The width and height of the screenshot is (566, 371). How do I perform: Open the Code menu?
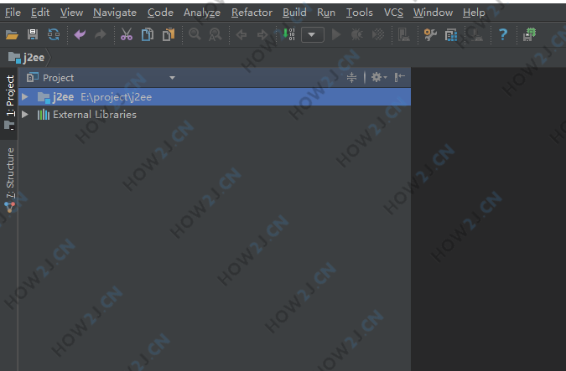pos(160,13)
